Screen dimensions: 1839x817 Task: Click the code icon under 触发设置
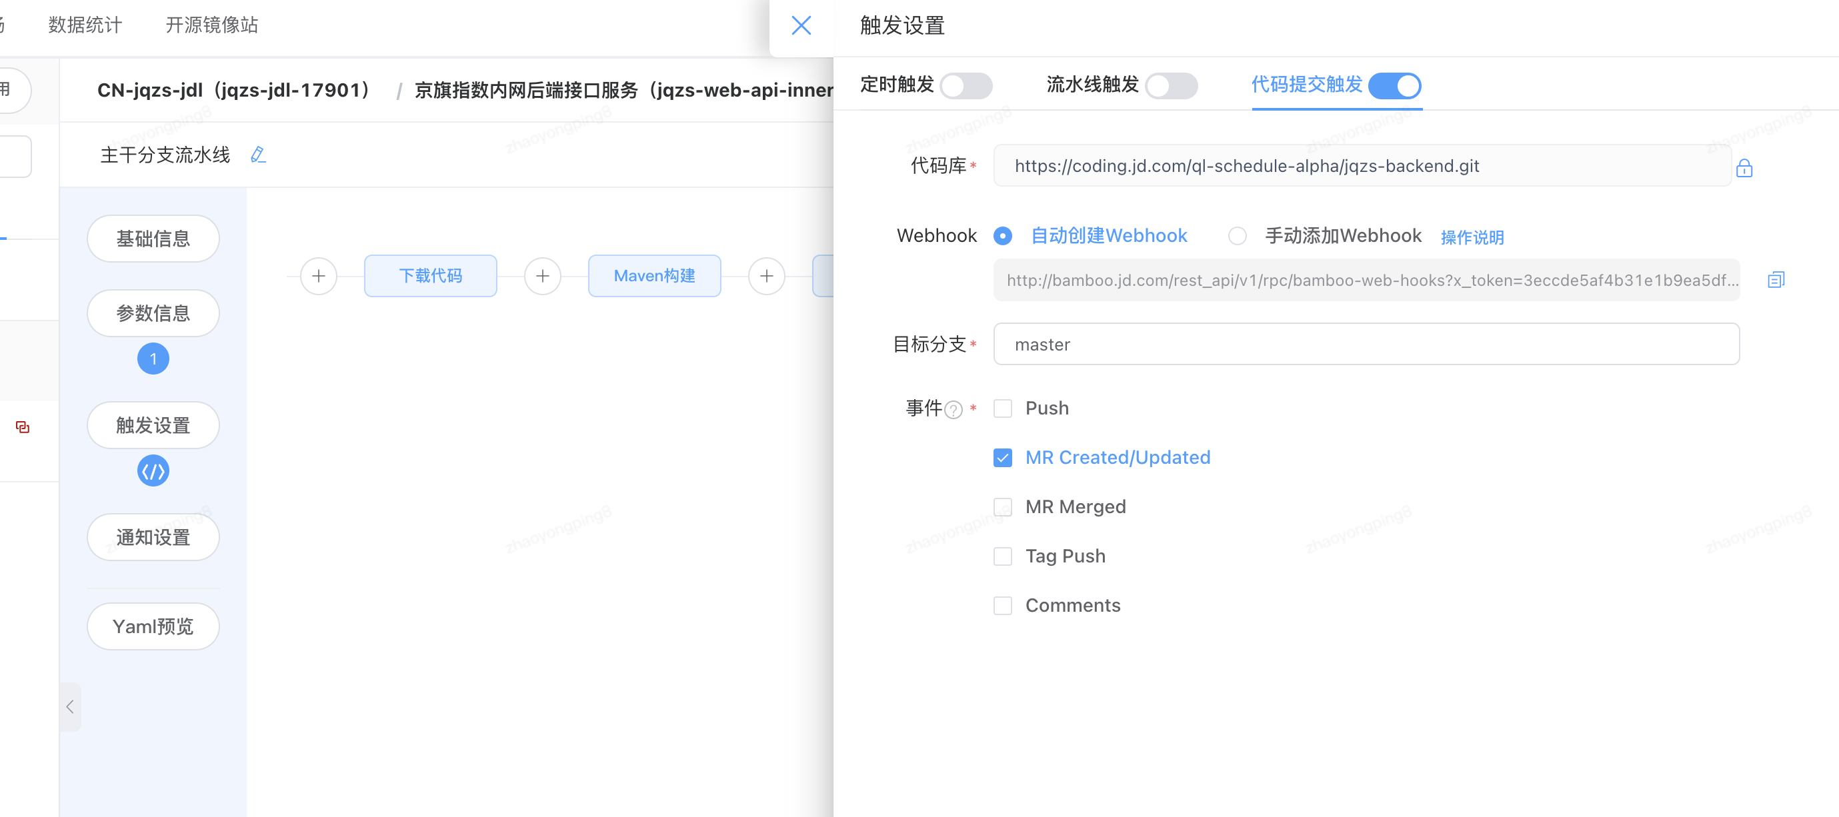coord(153,471)
